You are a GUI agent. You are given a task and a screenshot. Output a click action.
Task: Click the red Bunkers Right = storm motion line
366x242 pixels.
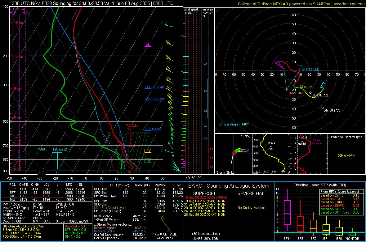(120, 228)
